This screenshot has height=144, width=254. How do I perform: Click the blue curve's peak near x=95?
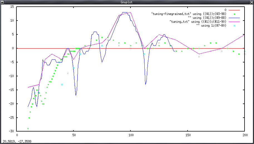click(125, 12)
